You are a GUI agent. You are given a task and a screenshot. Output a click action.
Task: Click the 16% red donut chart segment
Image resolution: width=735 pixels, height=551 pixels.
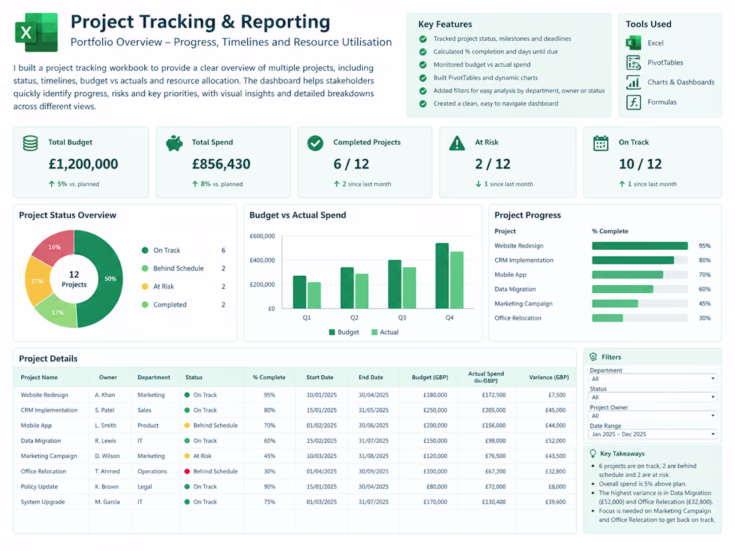coord(55,246)
